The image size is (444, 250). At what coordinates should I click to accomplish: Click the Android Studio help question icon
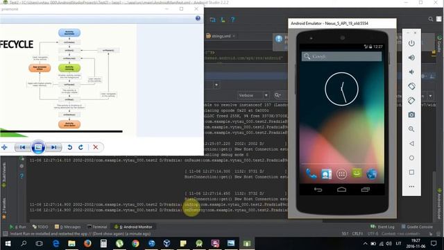pyautogui.click(x=233, y=19)
